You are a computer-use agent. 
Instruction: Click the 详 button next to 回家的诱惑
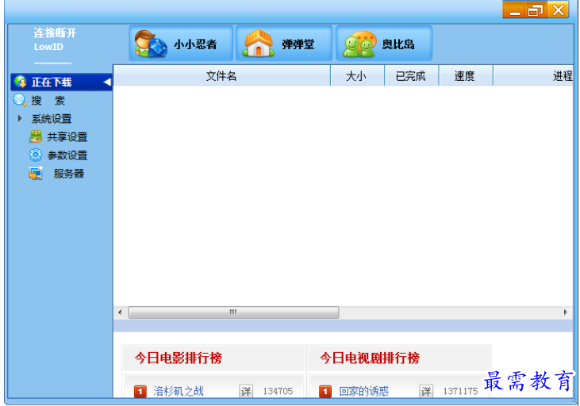coord(426,391)
